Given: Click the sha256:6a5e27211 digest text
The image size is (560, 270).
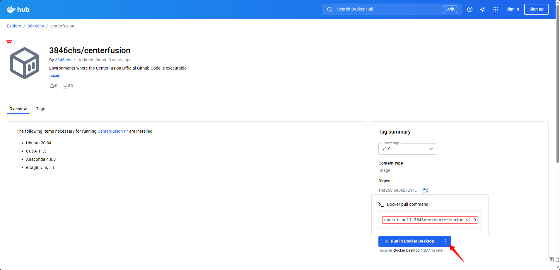Looking at the screenshot, I should pos(398,190).
